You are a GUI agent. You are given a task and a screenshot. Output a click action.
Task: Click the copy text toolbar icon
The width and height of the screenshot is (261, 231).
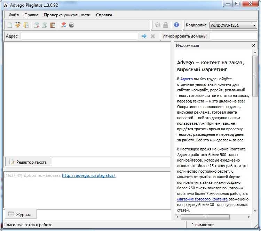(45, 25)
